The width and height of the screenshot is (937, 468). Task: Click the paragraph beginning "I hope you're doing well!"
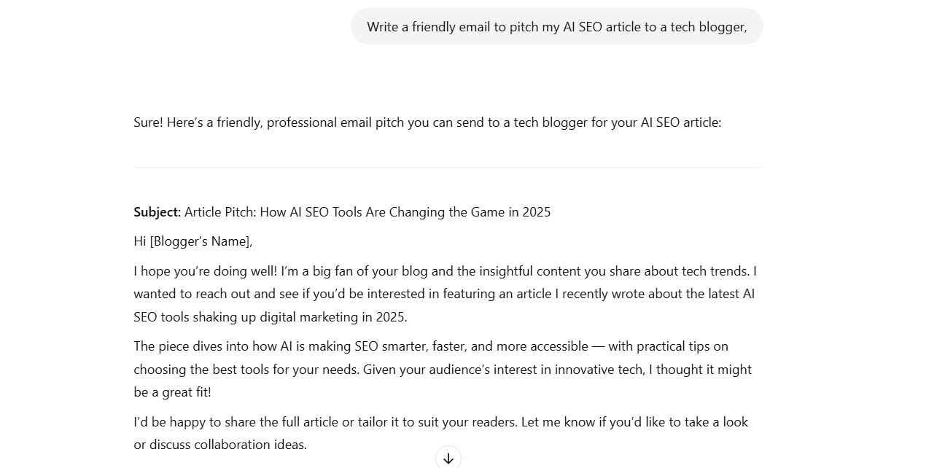[445, 294]
